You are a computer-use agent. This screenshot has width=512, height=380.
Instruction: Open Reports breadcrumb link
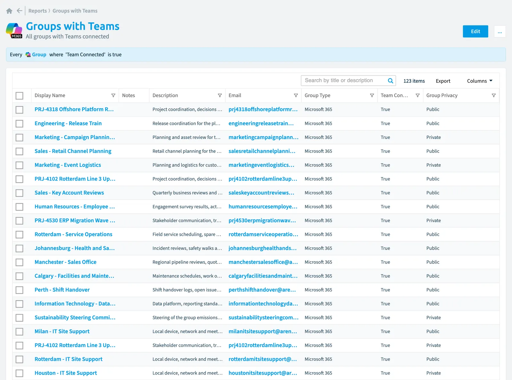coord(37,11)
